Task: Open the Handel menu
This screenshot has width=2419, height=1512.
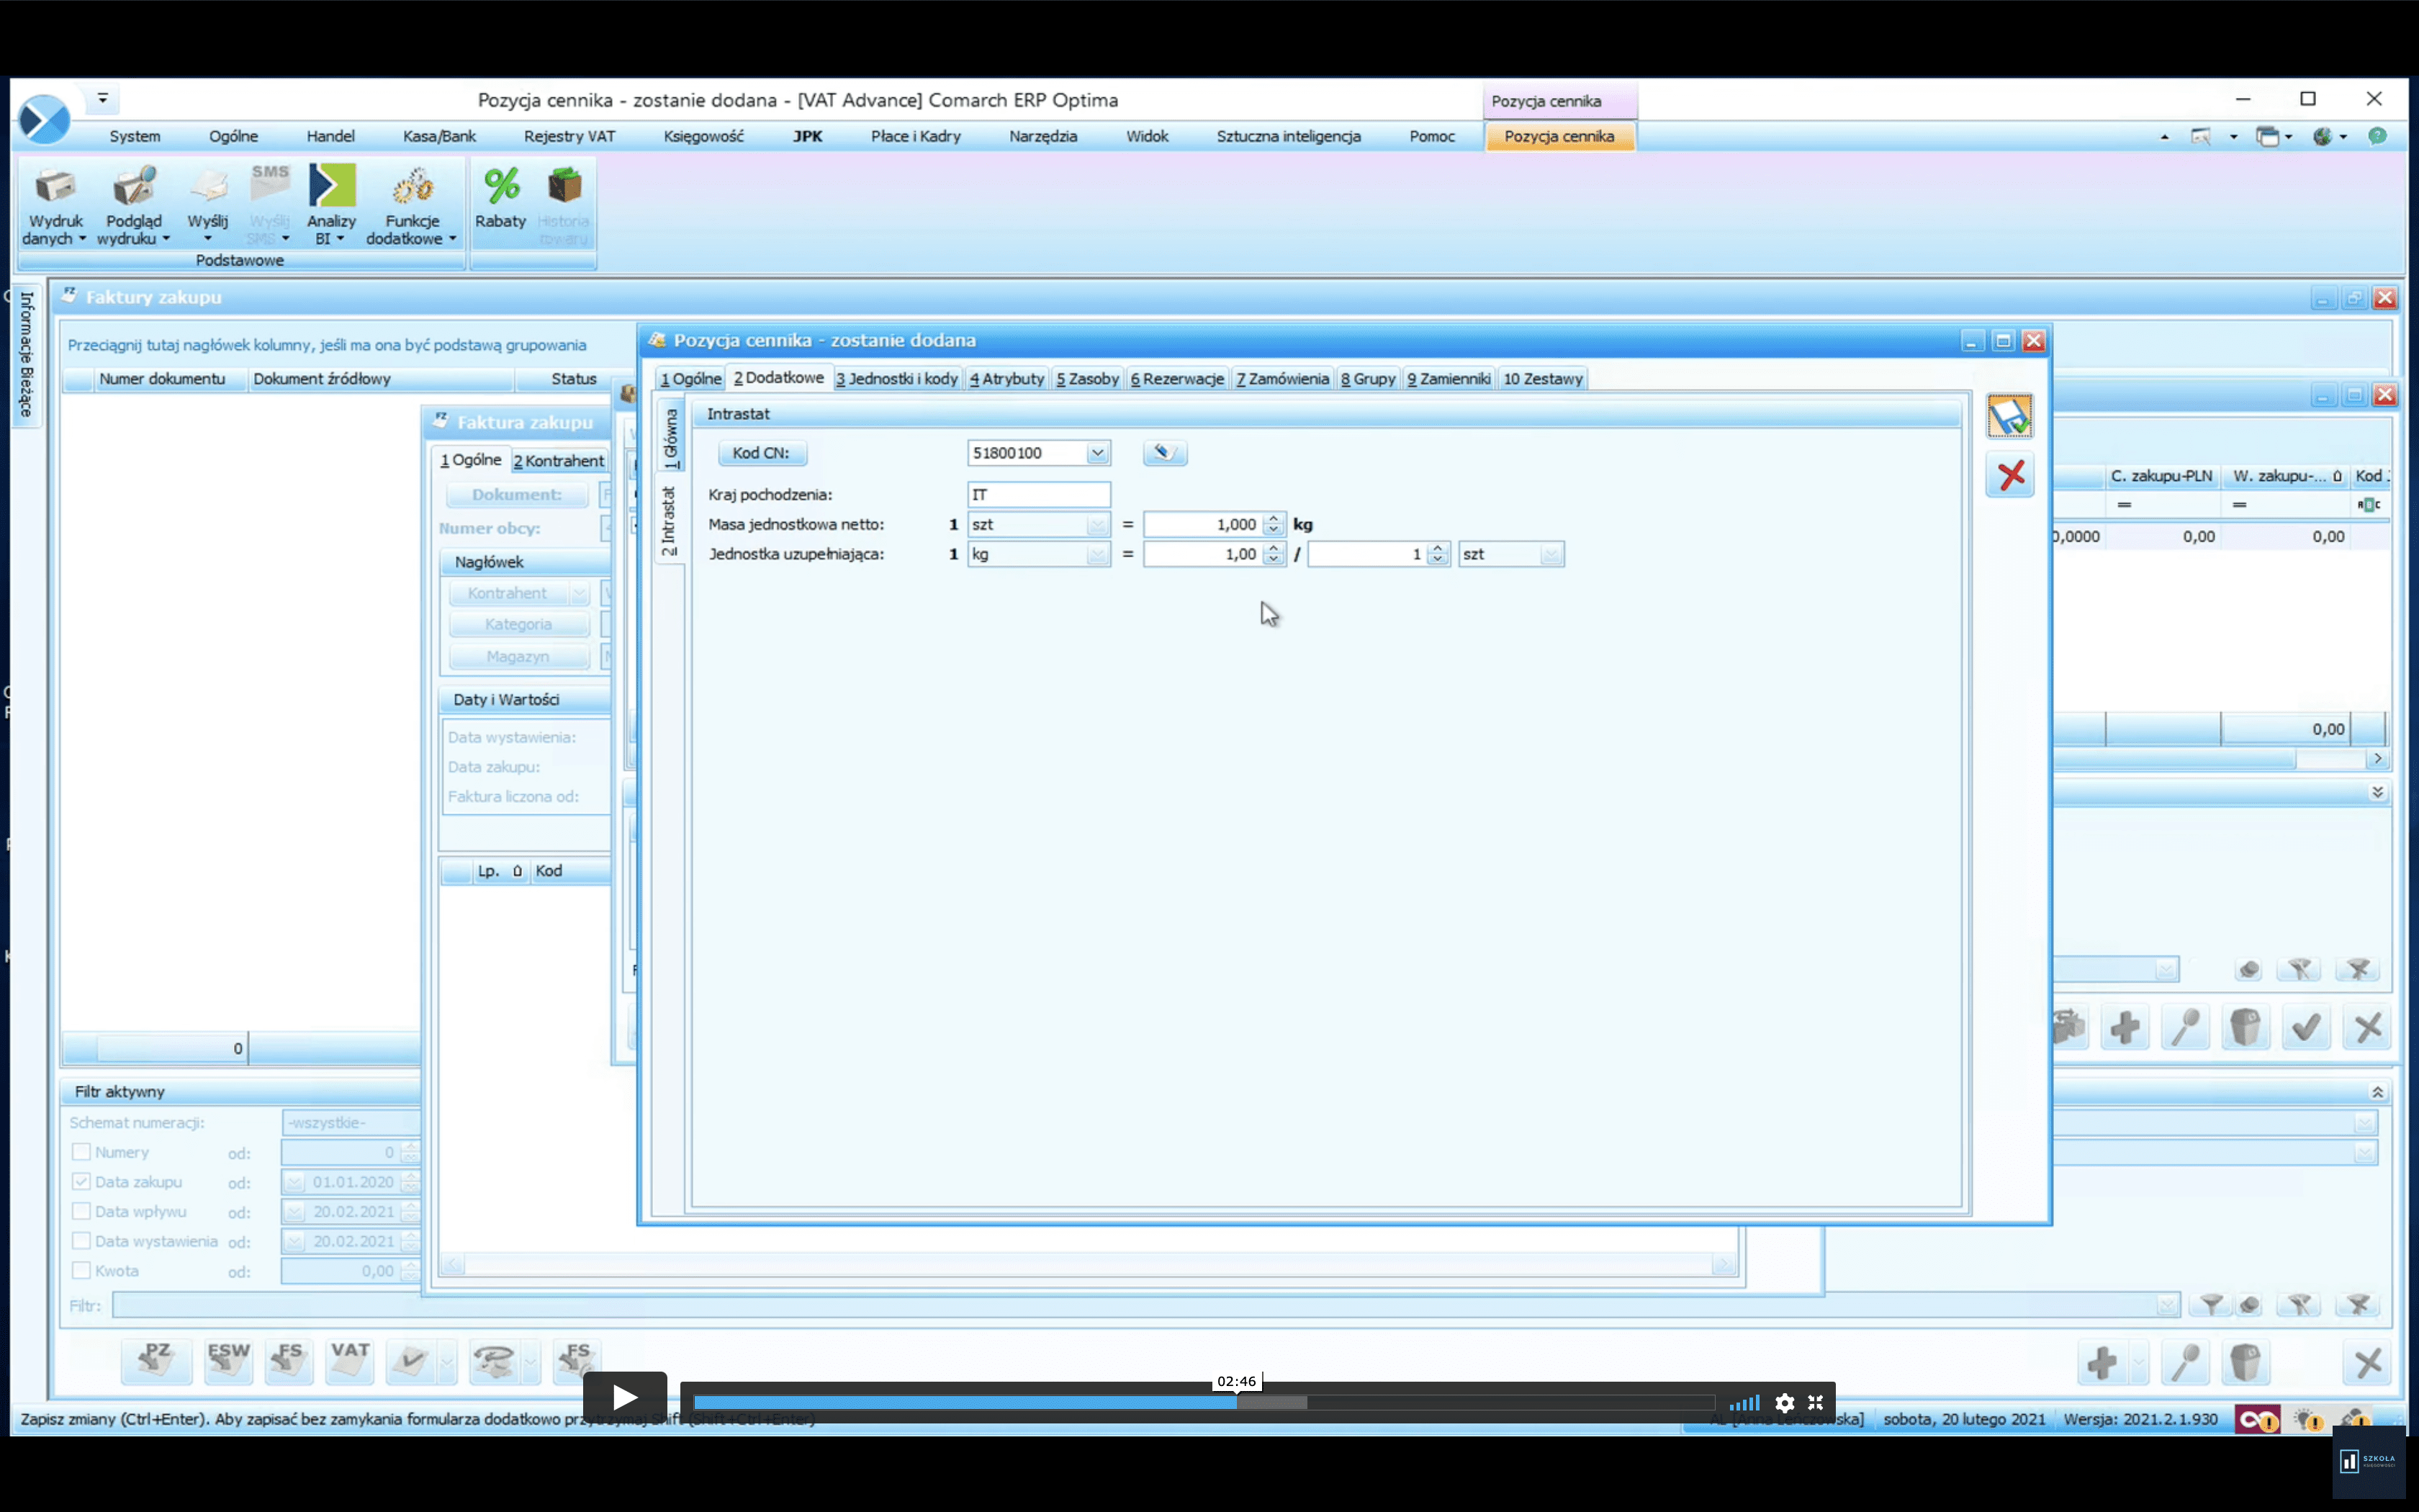Action: [x=330, y=136]
